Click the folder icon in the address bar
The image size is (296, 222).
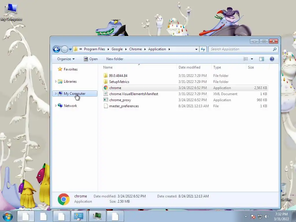point(75,49)
